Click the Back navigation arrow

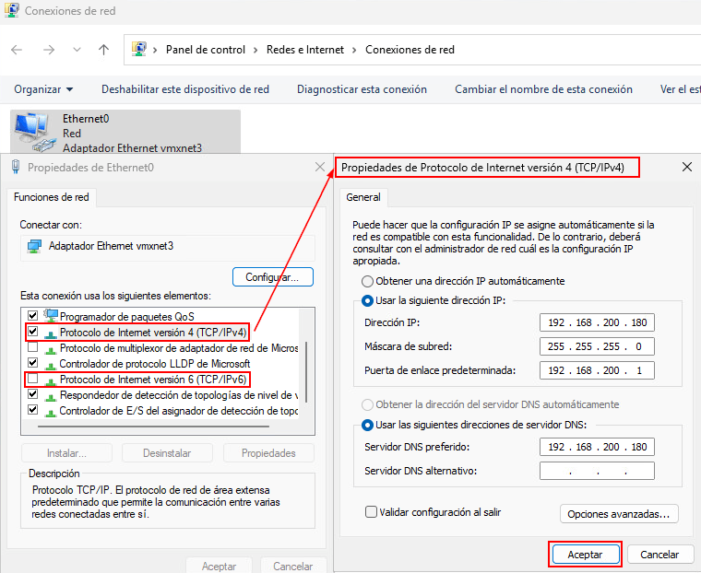click(18, 50)
